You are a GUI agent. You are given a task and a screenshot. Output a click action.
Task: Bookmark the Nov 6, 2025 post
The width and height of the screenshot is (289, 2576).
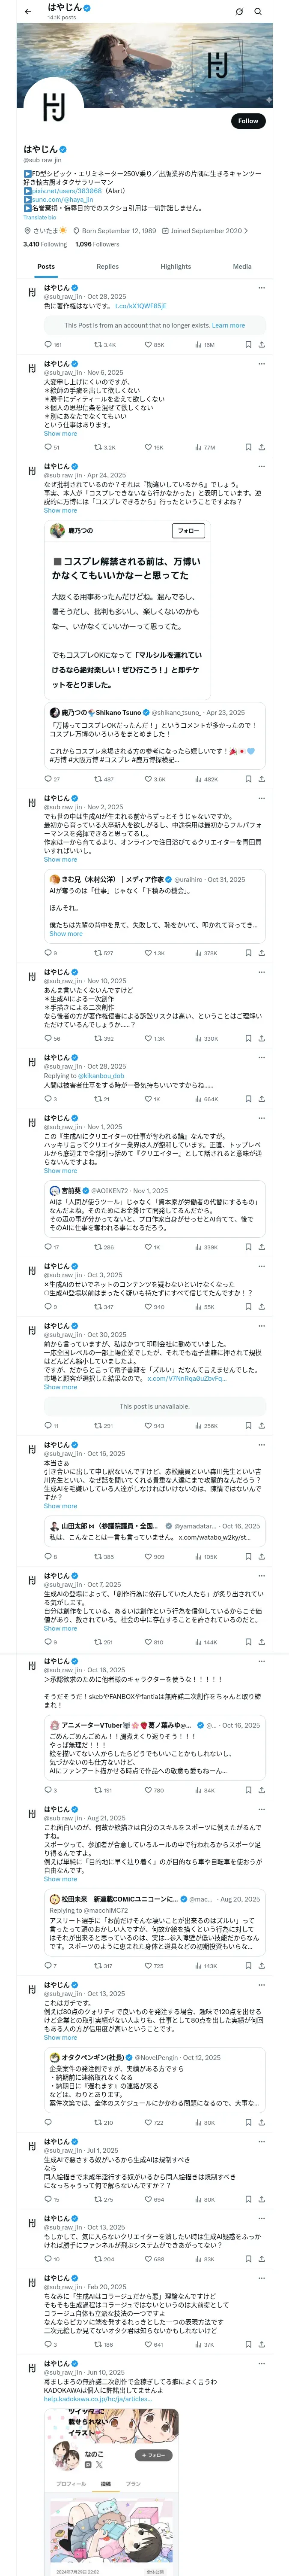[247, 447]
